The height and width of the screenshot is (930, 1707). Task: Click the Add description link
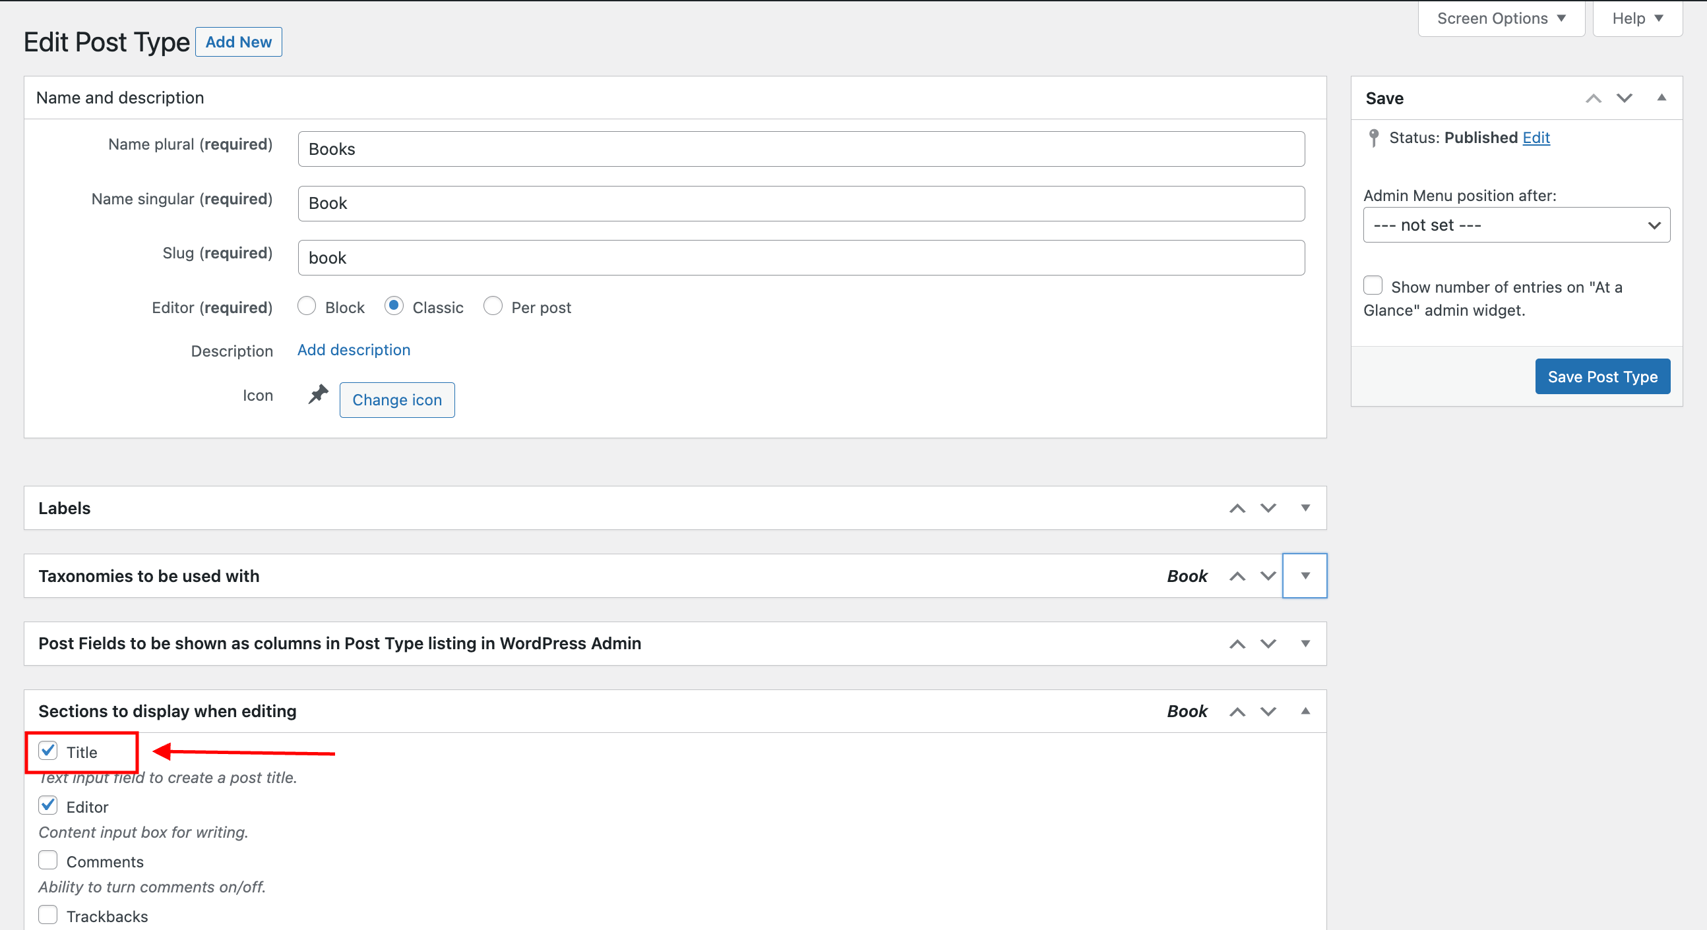coord(354,350)
